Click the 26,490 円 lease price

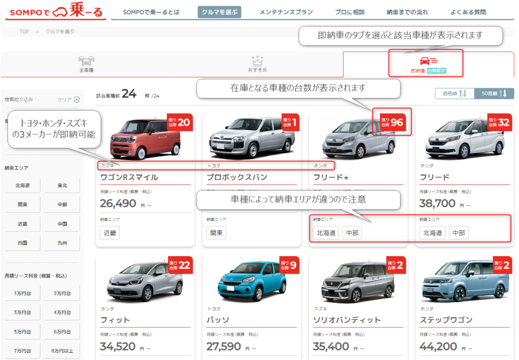[126, 203]
